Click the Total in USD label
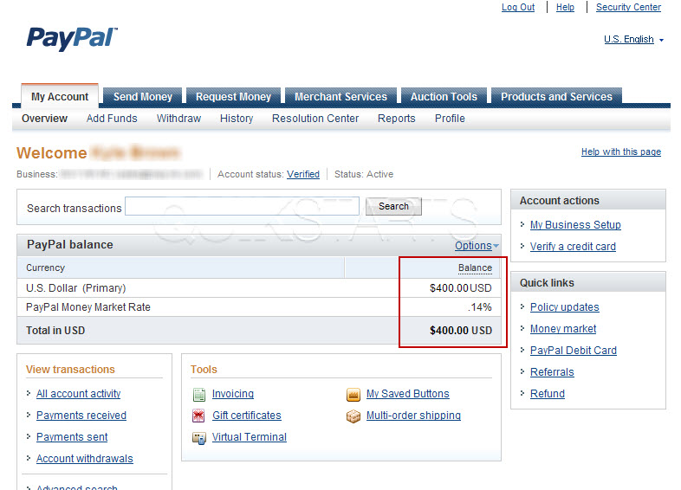The image size is (681, 490). tap(55, 331)
